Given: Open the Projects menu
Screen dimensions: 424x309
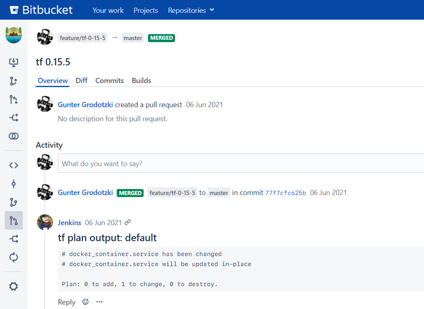Looking at the screenshot, I should tap(146, 10).
